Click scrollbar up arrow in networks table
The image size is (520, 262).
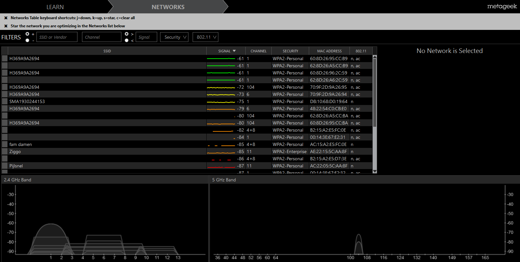pos(375,57)
